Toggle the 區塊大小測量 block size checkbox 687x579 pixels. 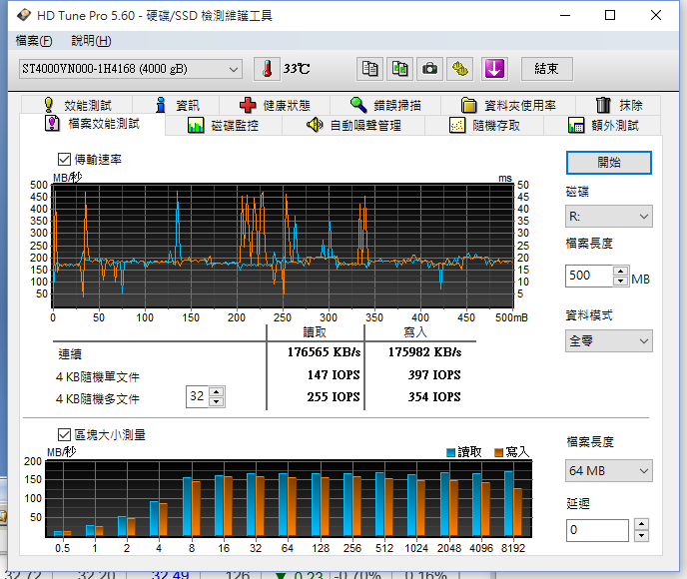point(64,434)
